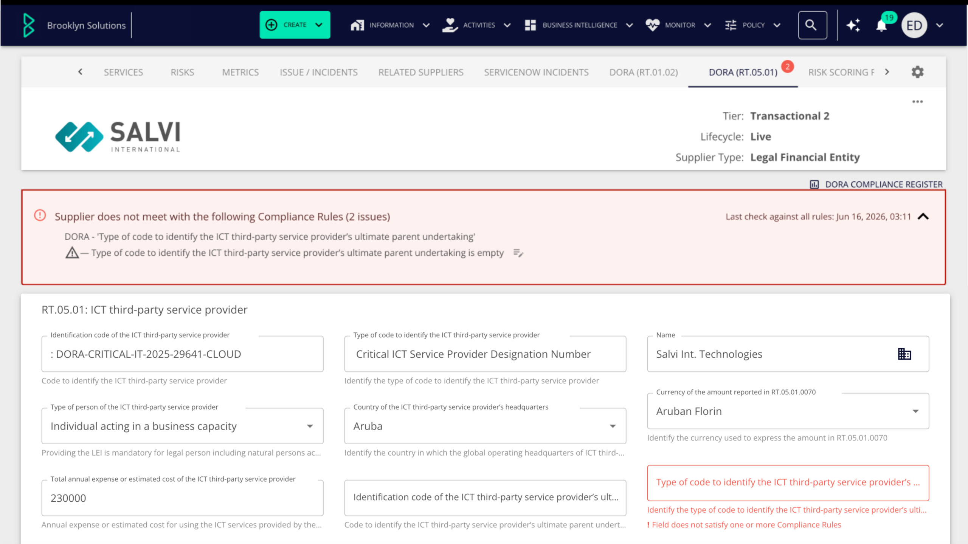Expand the Monitor menu chevron
The width and height of the screenshot is (968, 544).
click(x=707, y=25)
